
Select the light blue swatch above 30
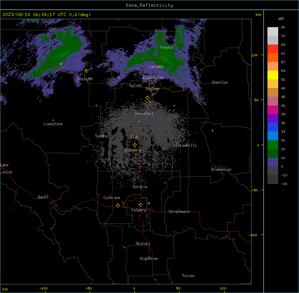tap(273, 136)
